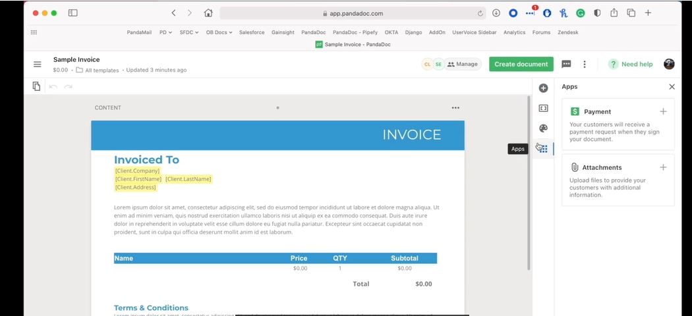Screen dimensions: 692x316
Task: Click the Invoiced To heading
Action: click(146, 159)
